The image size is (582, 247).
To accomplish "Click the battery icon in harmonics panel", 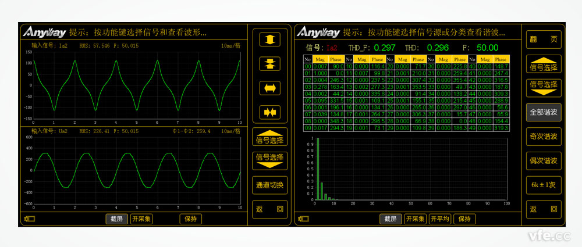I will point(304,219).
